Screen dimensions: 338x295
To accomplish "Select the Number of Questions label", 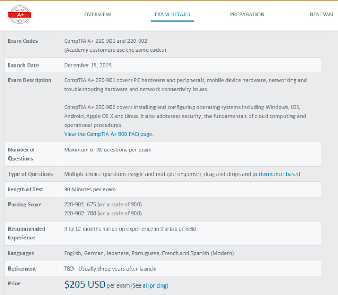I will tap(21, 154).
